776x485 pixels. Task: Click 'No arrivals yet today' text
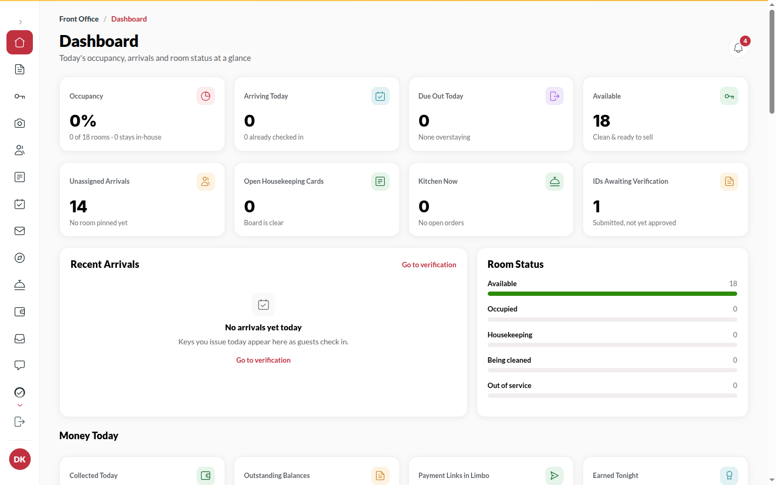(264, 327)
